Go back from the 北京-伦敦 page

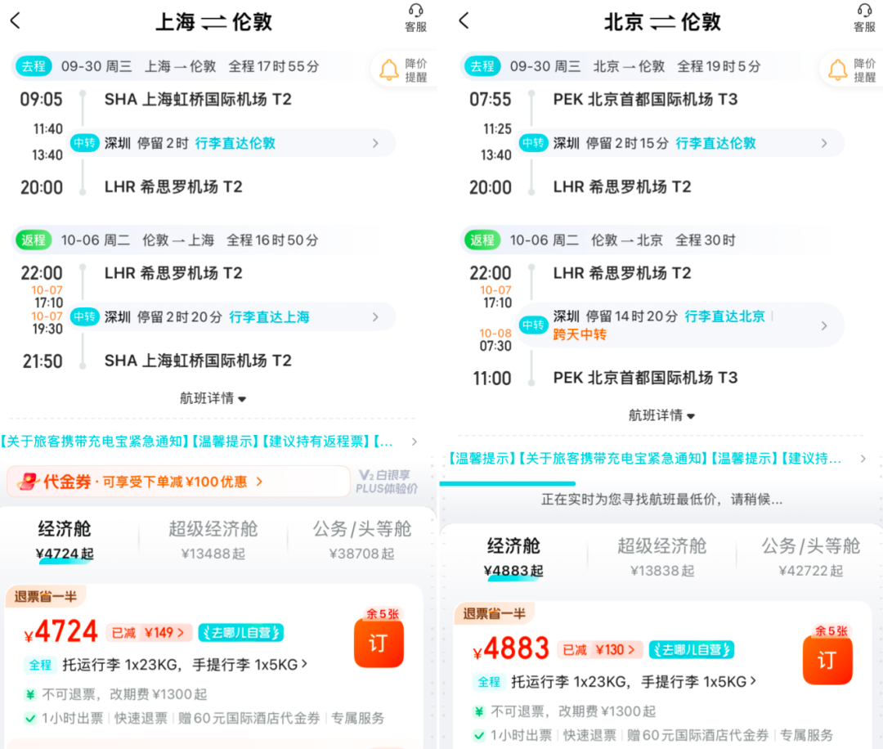(x=464, y=20)
